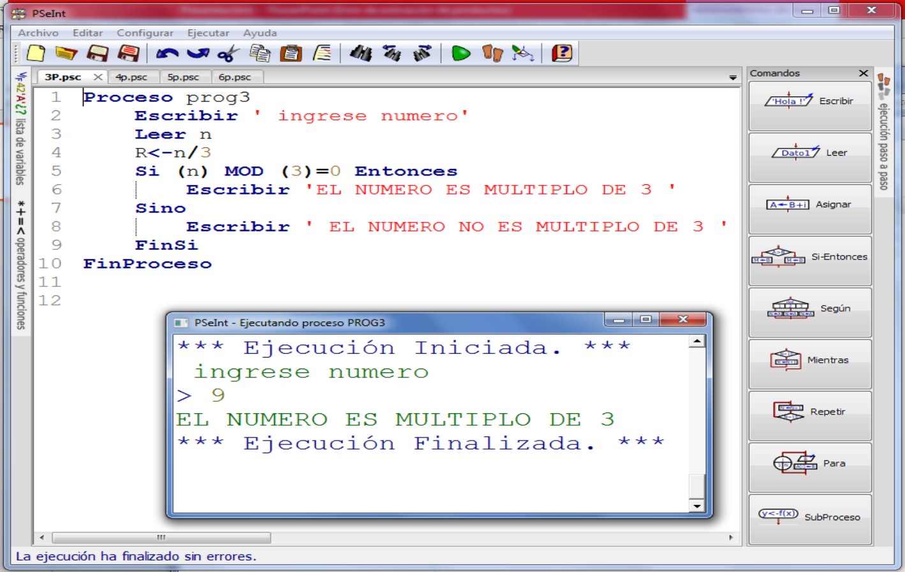Click the Paste icon on the toolbar
This screenshot has width=905, height=572.
tap(290, 53)
